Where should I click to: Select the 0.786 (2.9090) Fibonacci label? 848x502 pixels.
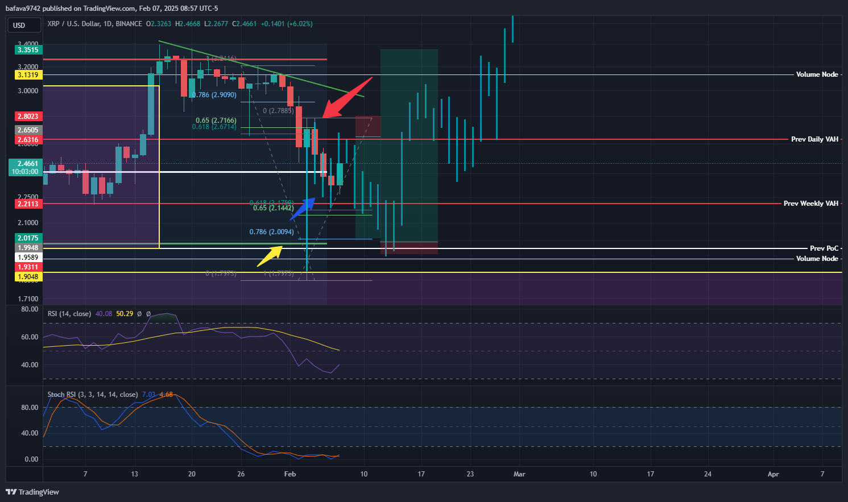click(x=214, y=95)
